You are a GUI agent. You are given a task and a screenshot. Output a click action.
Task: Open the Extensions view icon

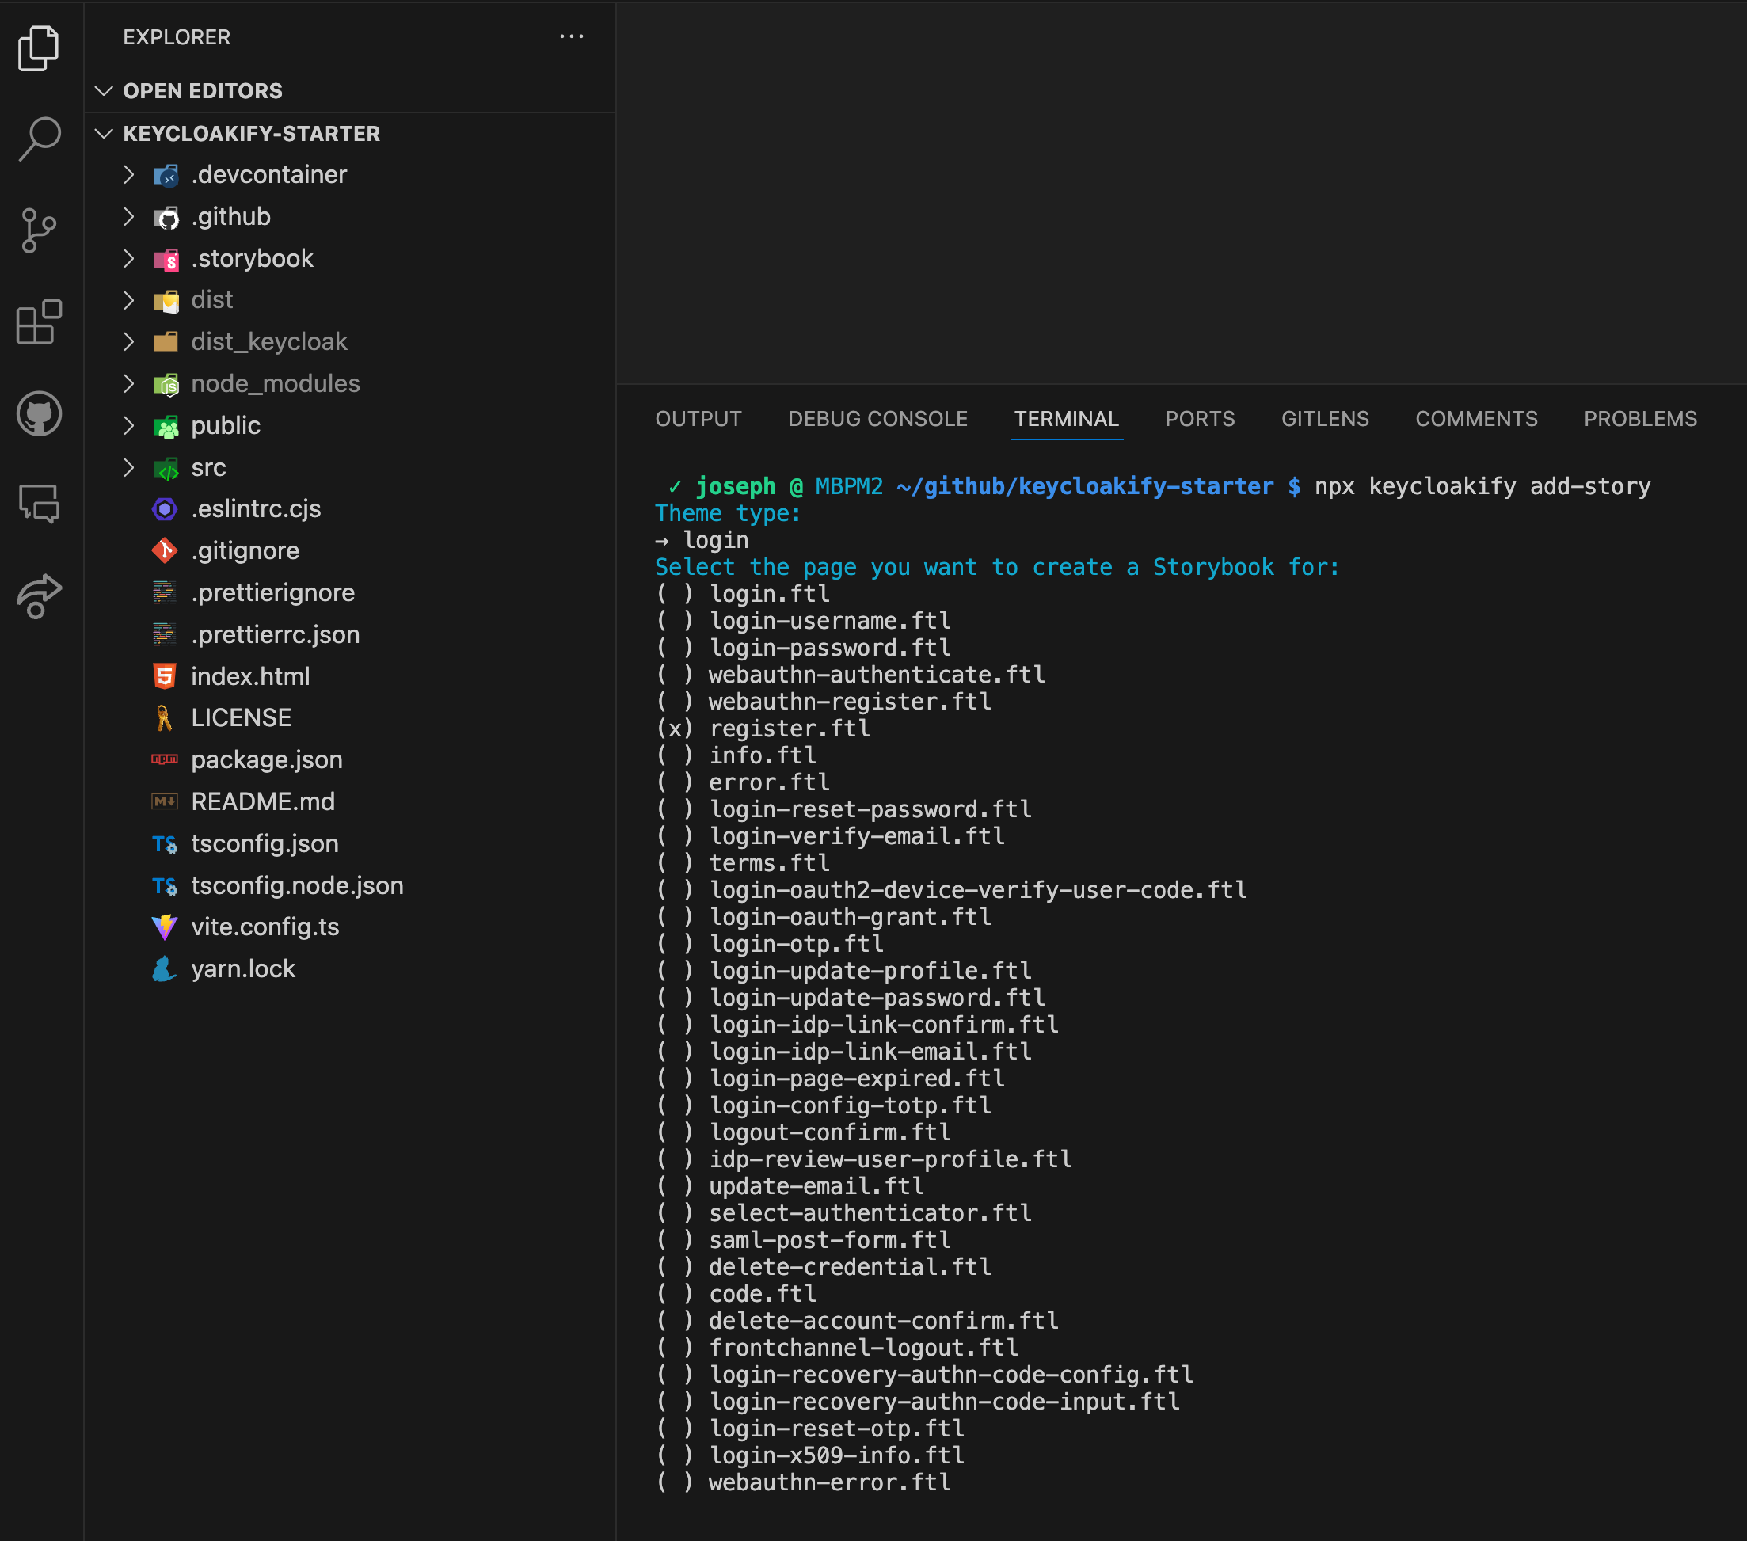39,322
